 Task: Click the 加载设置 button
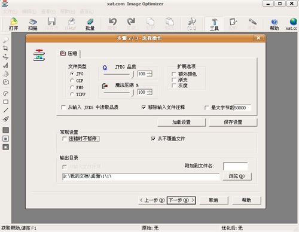click(x=181, y=122)
